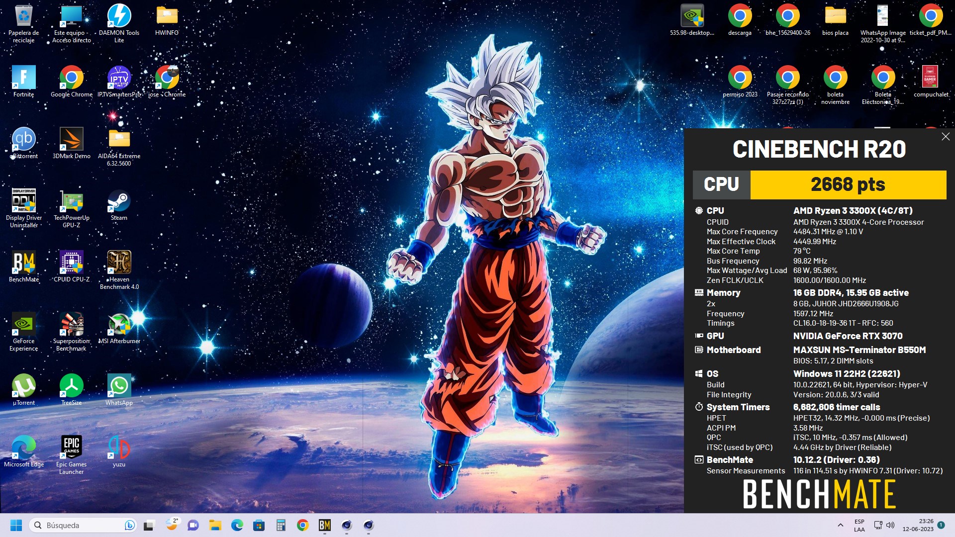
Task: Open AIDA64 Extreme folder icon
Action: (x=119, y=147)
